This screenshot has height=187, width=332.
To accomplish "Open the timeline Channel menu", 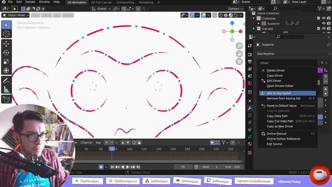I will [87, 143].
